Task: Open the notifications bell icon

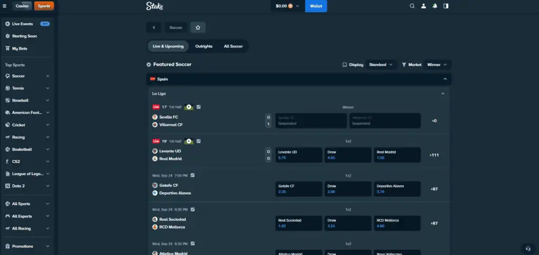Action: [x=435, y=6]
